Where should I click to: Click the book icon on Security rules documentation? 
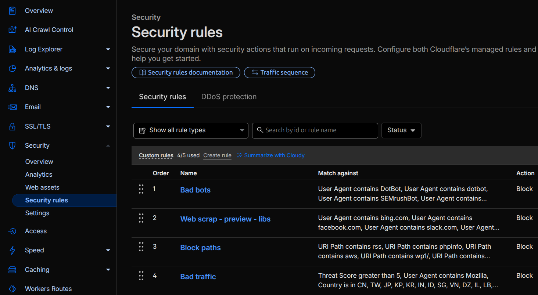pos(143,73)
